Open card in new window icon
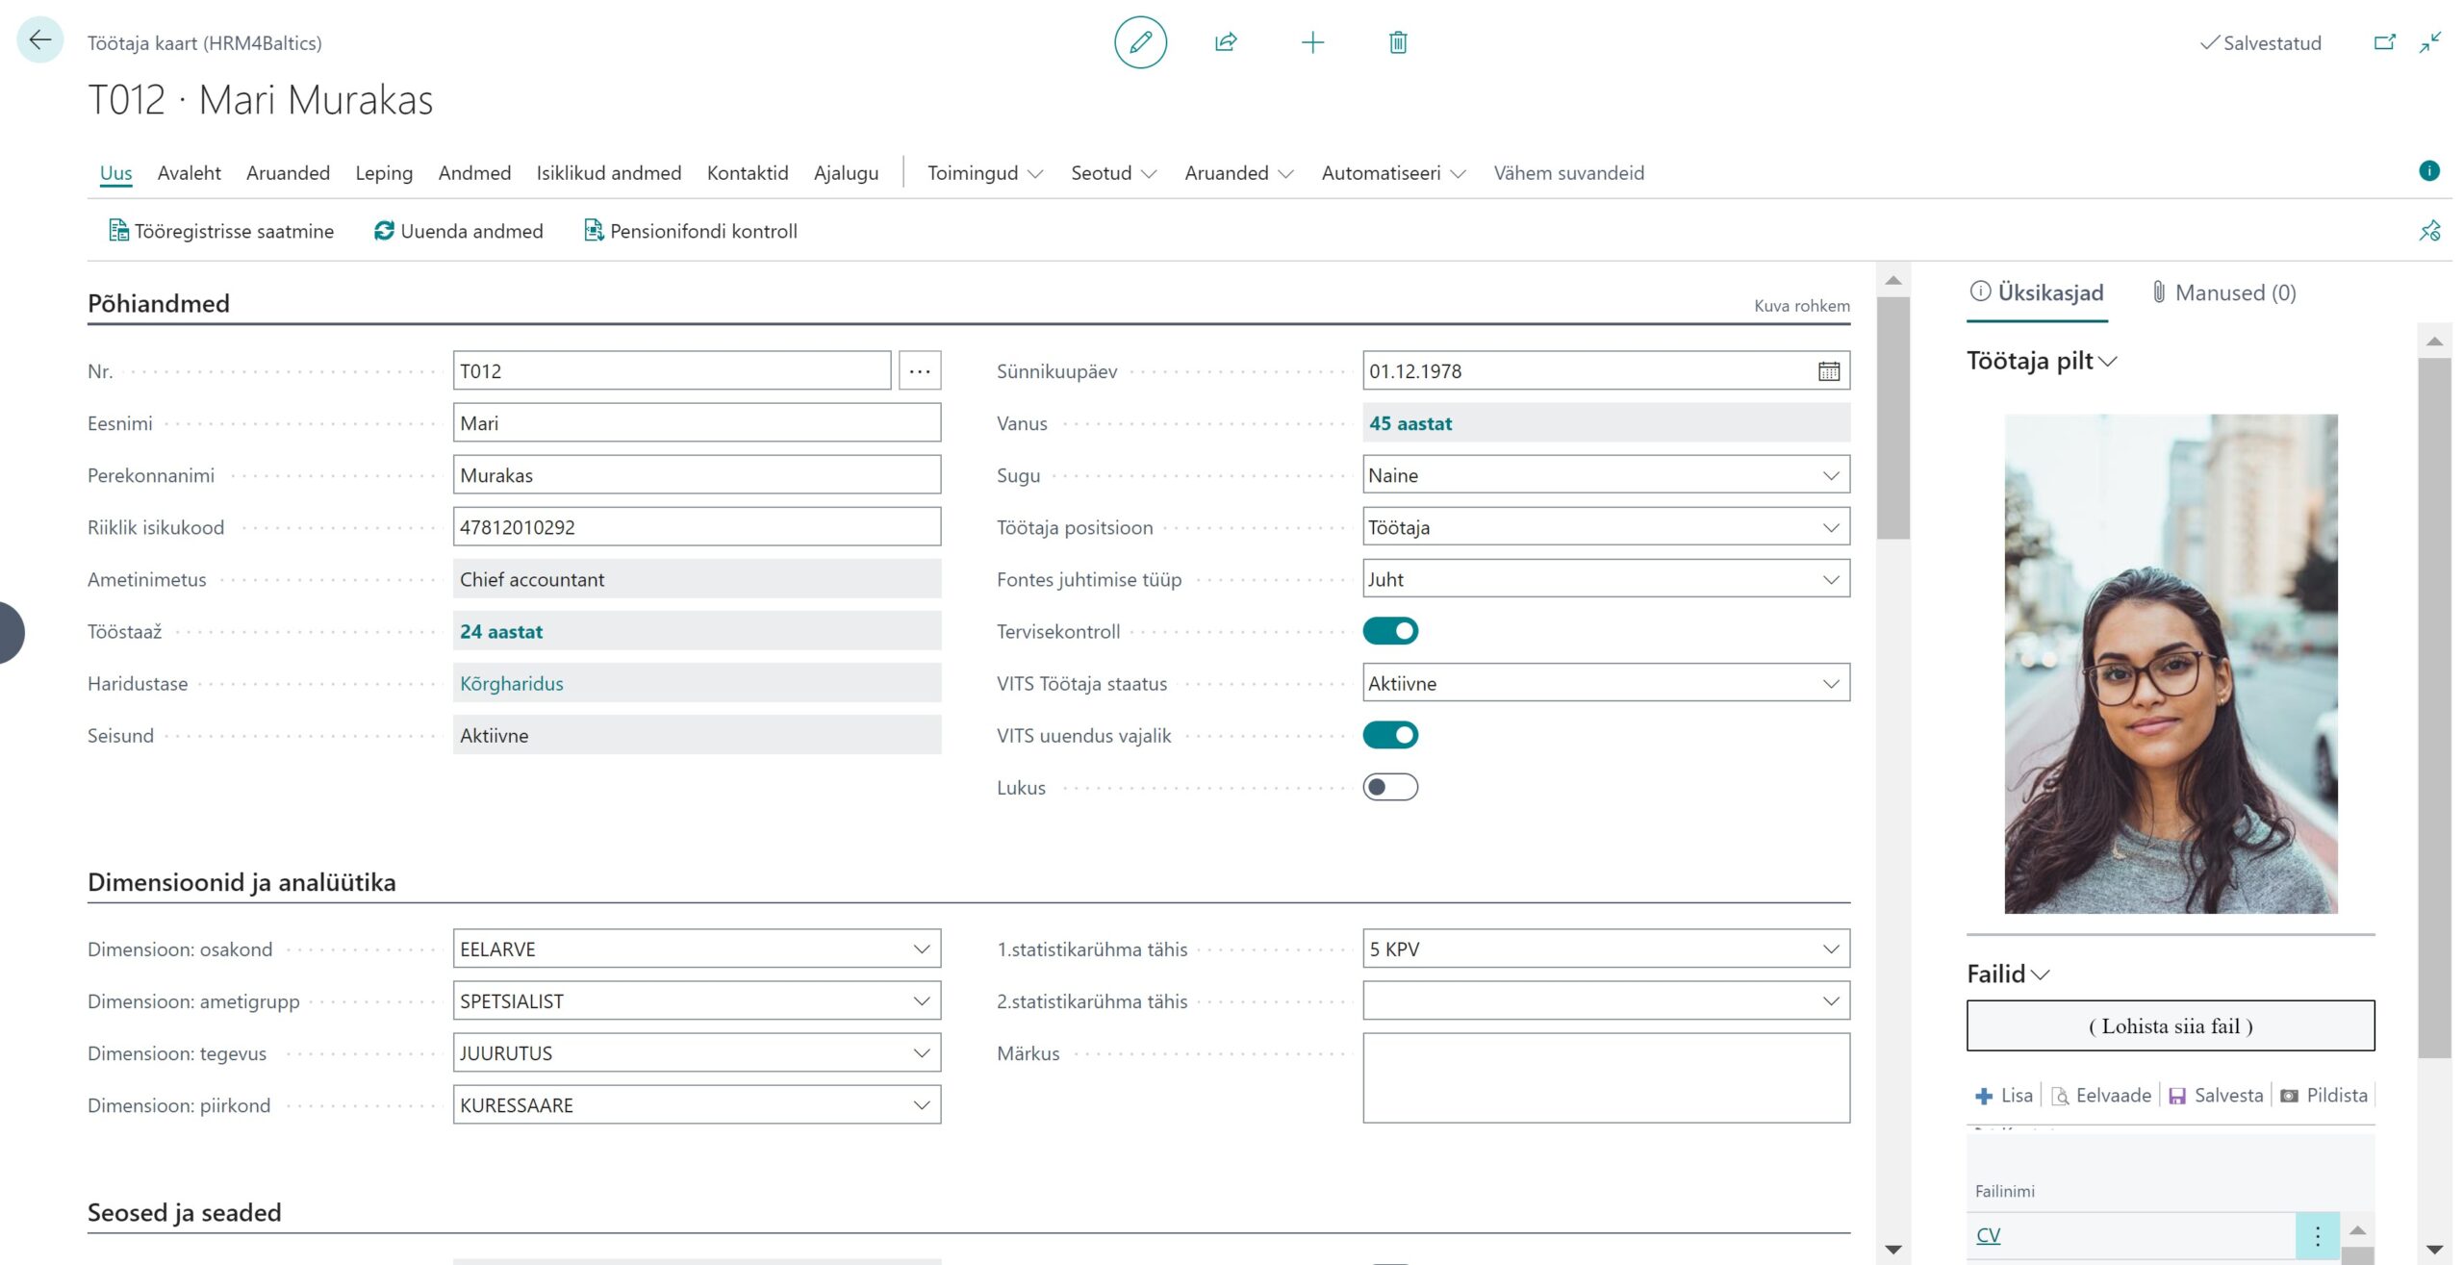 click(x=2384, y=42)
